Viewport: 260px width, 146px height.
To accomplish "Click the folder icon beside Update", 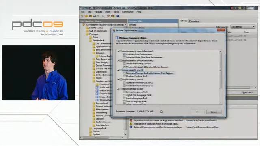I will coord(90,135).
